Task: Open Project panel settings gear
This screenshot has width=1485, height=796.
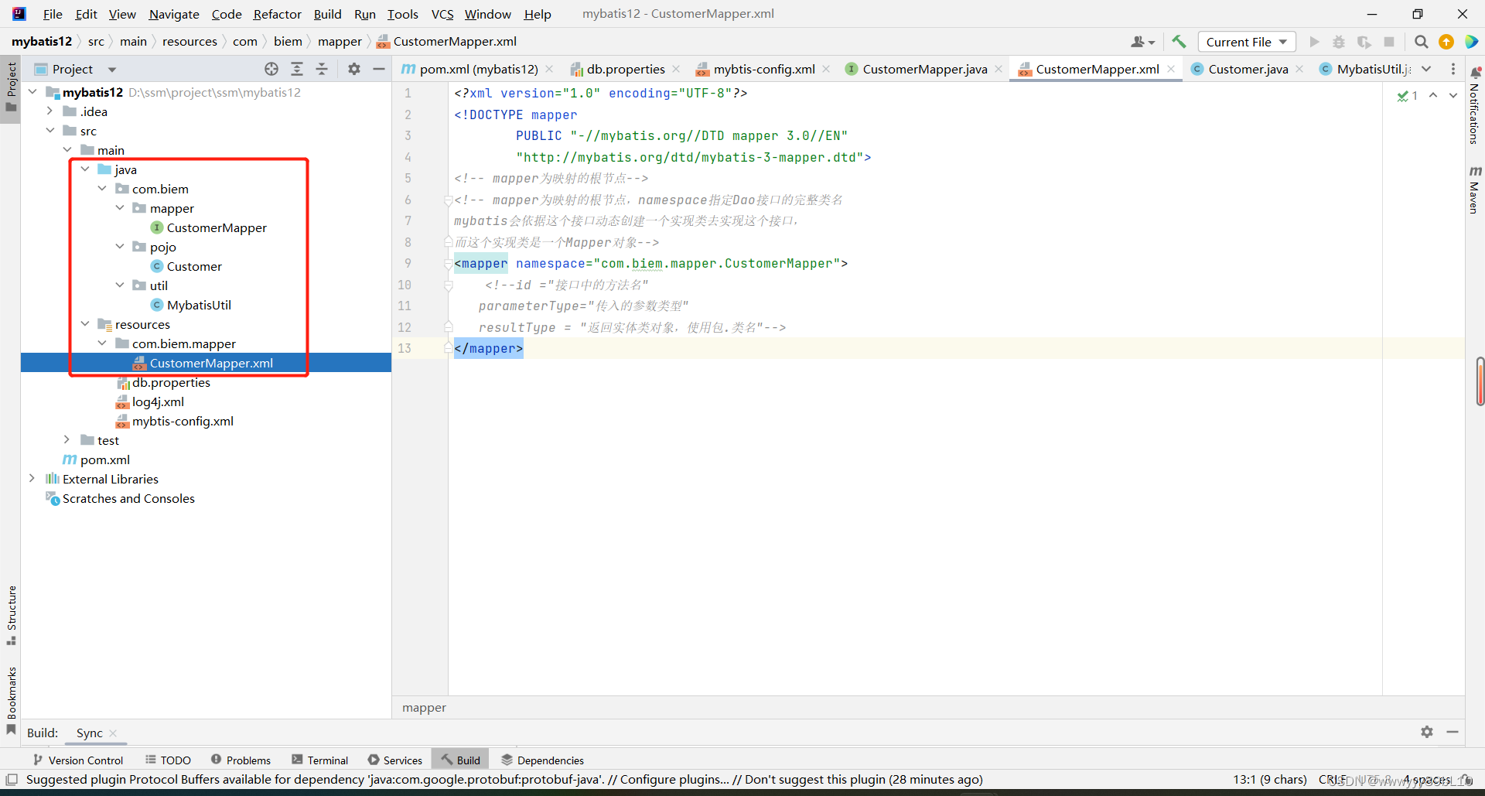Action: pyautogui.click(x=354, y=69)
